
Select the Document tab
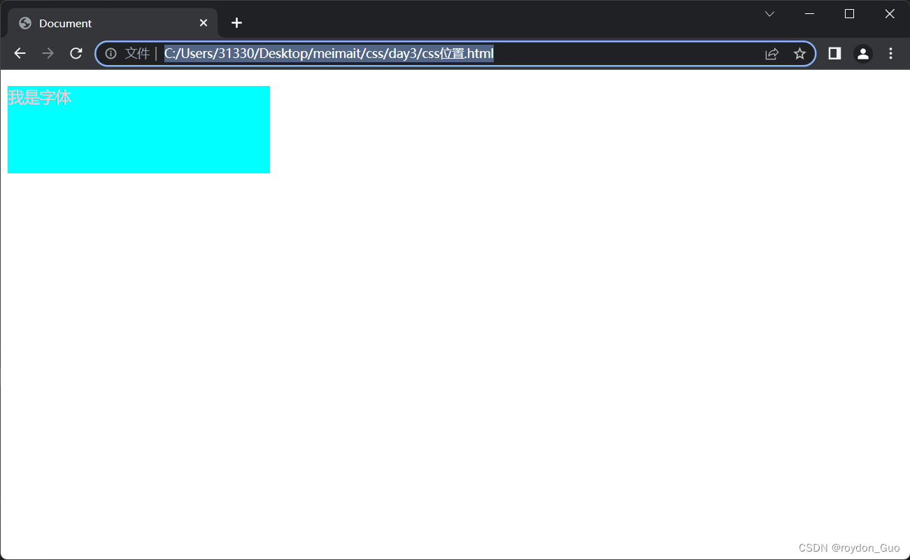pos(113,23)
